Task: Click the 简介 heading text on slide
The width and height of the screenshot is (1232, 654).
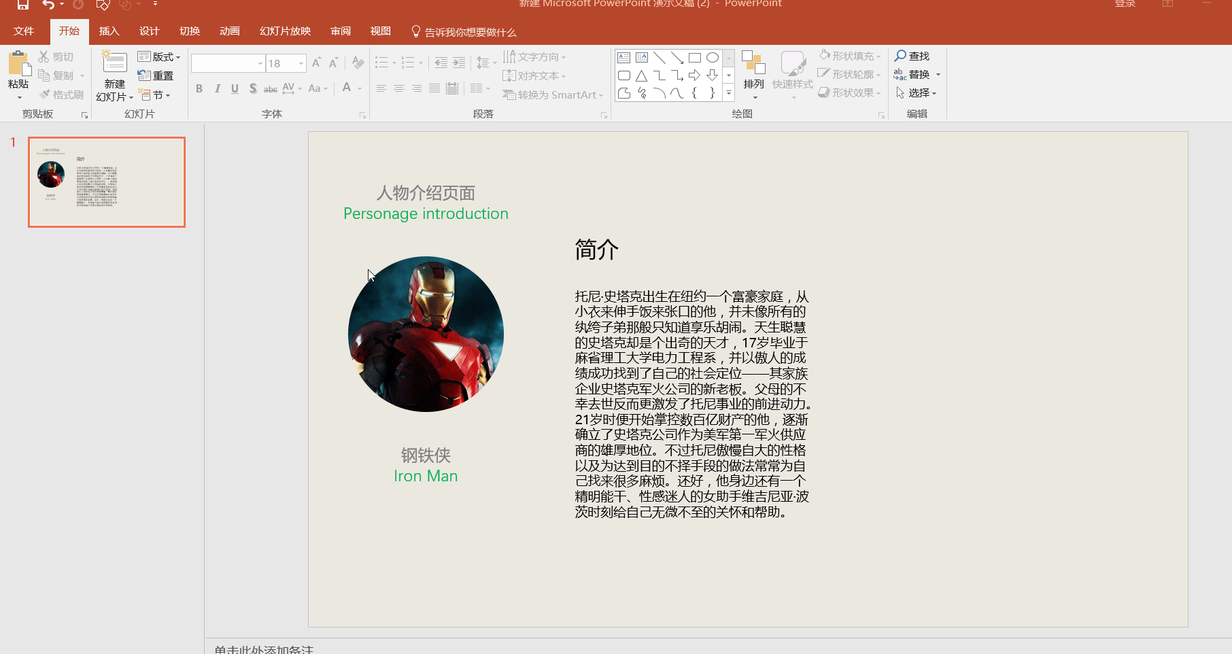Action: click(x=596, y=250)
